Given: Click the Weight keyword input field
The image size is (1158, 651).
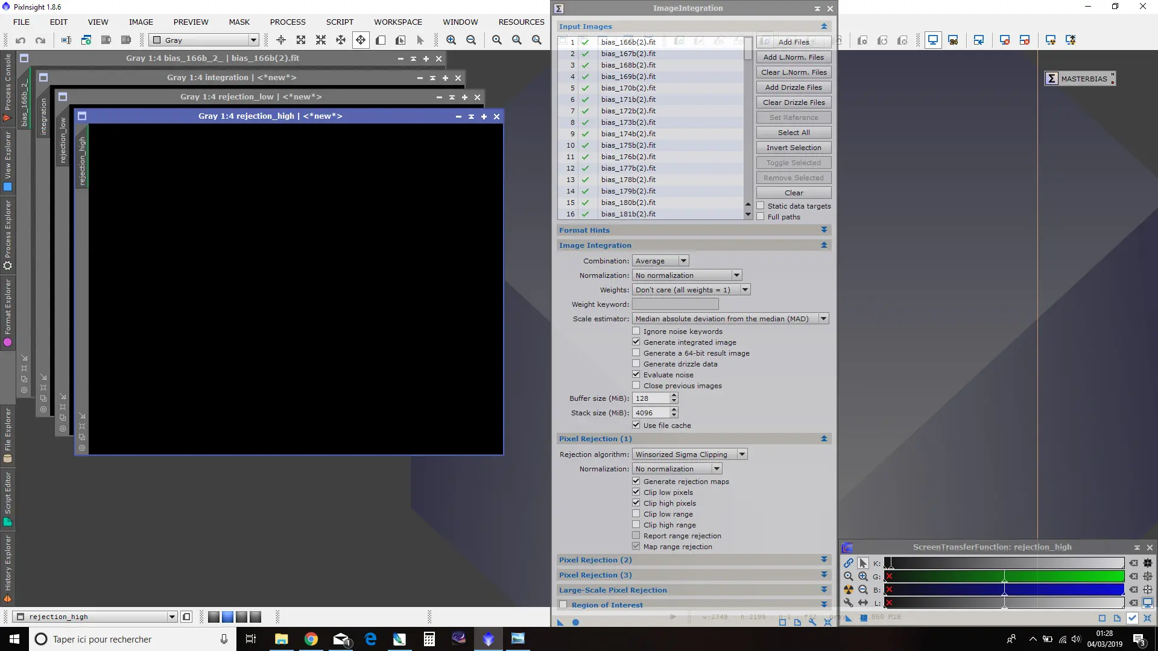Looking at the screenshot, I should [675, 304].
